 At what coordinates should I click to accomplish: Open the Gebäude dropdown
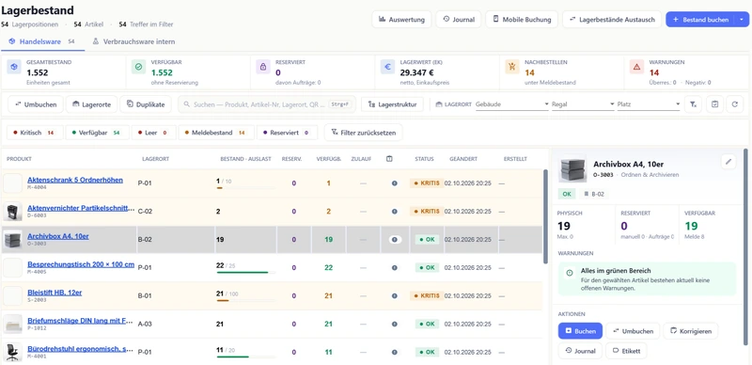(511, 104)
